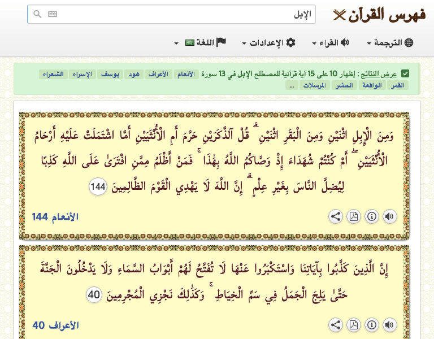Export الأعراف 40 verse as PDF

click(x=354, y=325)
